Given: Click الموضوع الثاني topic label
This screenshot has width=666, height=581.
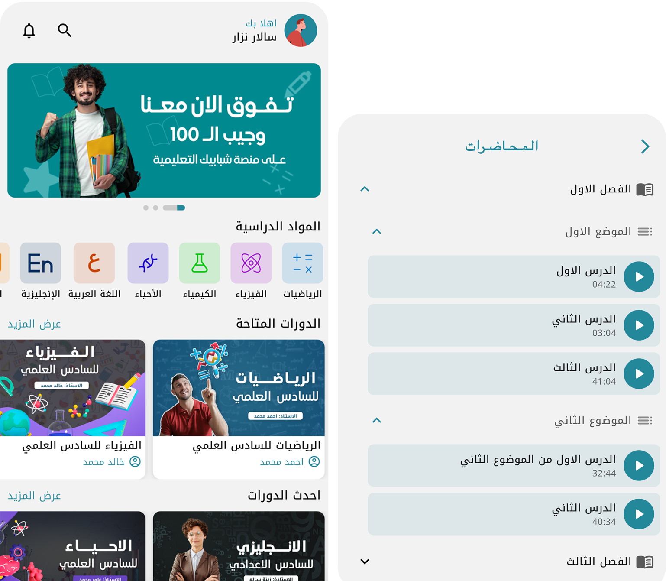Looking at the screenshot, I should (593, 420).
